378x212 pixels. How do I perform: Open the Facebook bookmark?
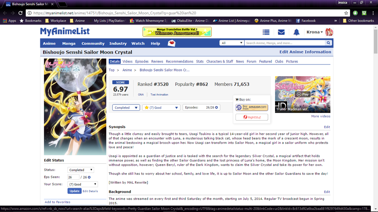point(306,21)
